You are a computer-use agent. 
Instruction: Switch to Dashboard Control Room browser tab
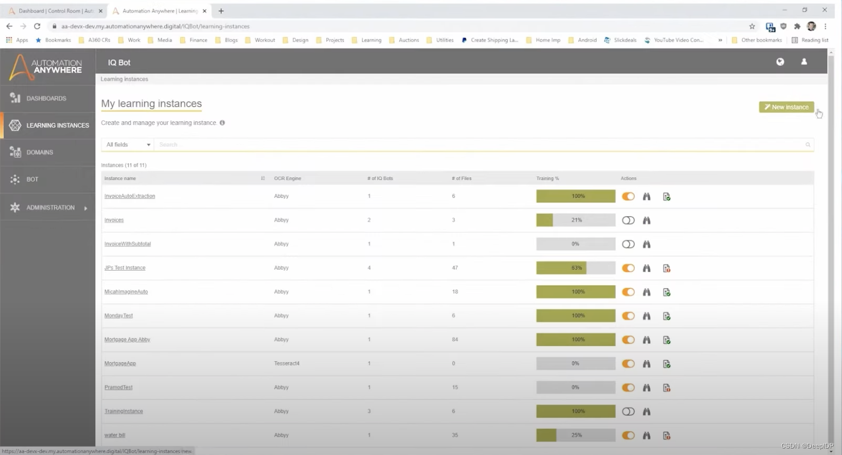coord(56,11)
